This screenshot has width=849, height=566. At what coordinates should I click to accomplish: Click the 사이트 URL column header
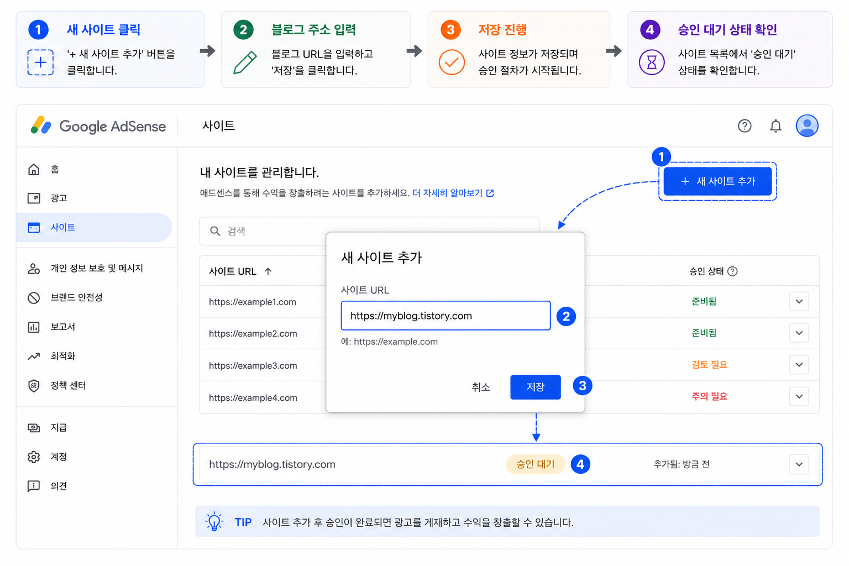(233, 271)
